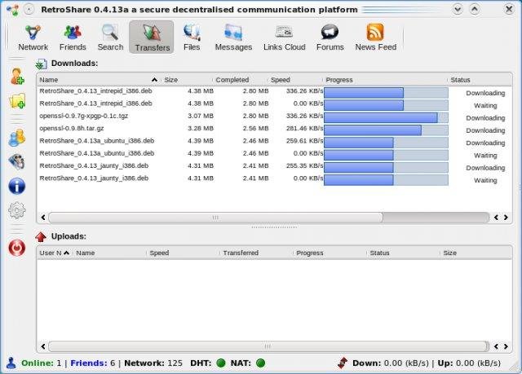The image size is (522, 374).
Task: Select the downloading RetroShare_0.4.13_intrepid_i386.deb row
Action: click(x=274, y=91)
